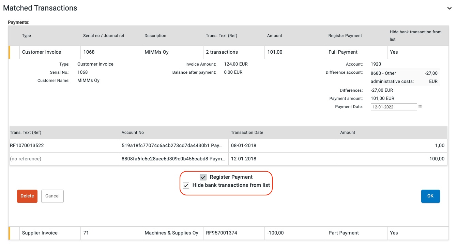456x244 pixels.
Task: Click the Full Payment cell
Action: [356, 52]
